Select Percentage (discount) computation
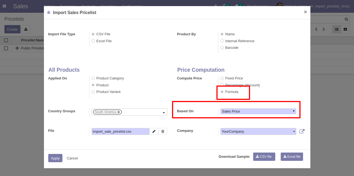Image resolution: width=354 pixels, height=176 pixels. coord(222,85)
